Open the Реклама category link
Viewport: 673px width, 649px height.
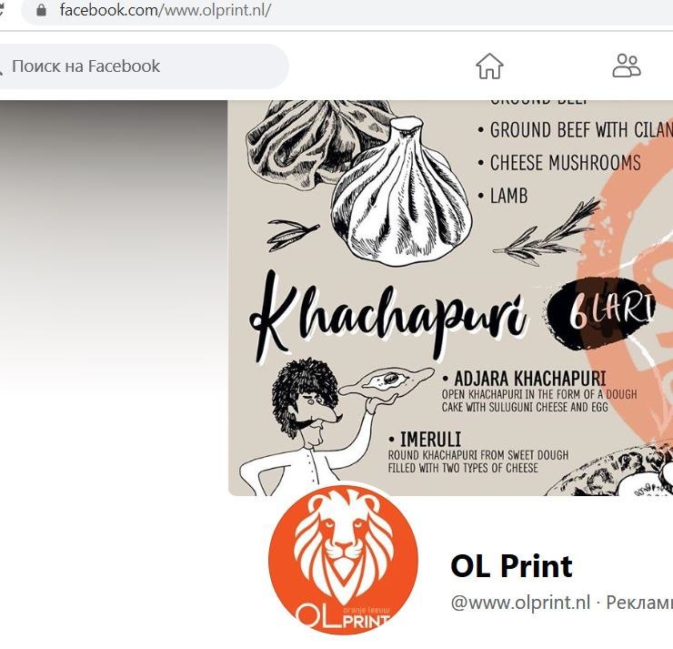click(639, 603)
